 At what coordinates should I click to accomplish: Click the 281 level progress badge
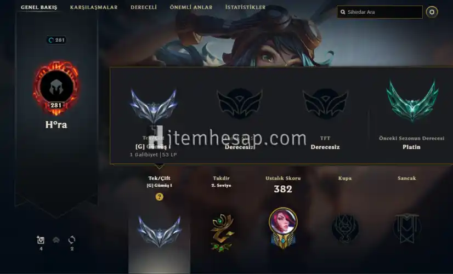[56, 40]
